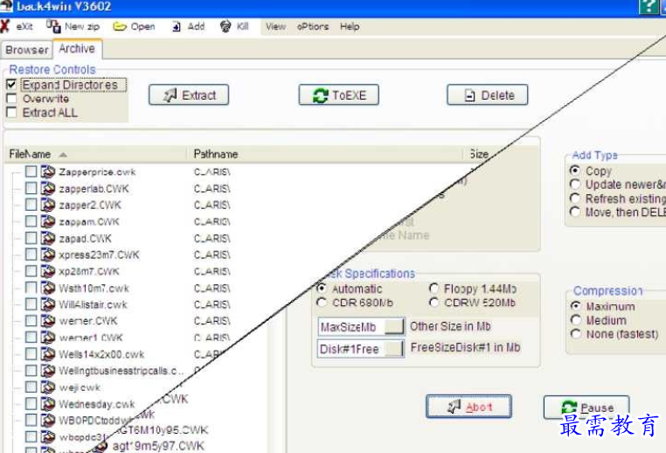Click the Disk#1Free input field

click(x=361, y=349)
